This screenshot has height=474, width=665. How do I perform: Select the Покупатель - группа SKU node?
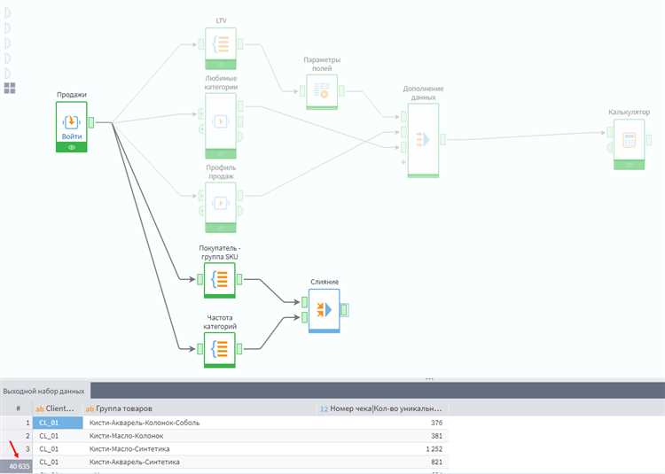(x=219, y=280)
